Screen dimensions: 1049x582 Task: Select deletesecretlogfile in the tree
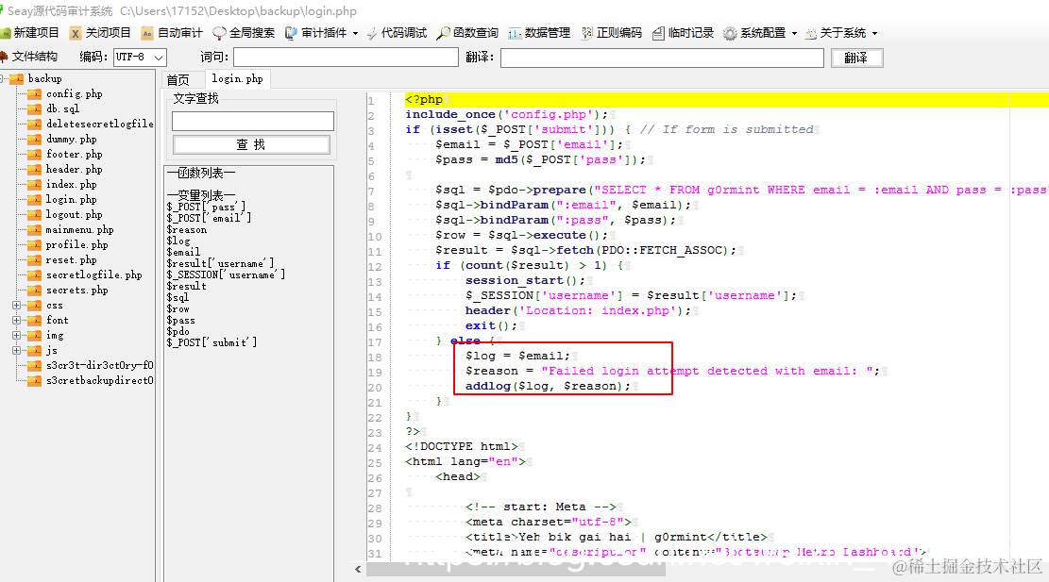100,125
